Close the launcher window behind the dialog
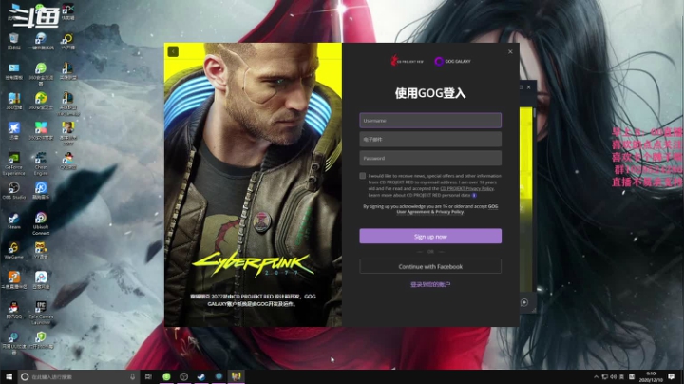The width and height of the screenshot is (684, 384). coord(529,87)
